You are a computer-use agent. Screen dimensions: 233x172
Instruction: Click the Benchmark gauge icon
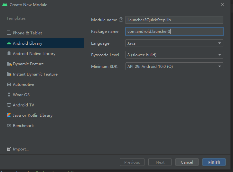click(9, 125)
